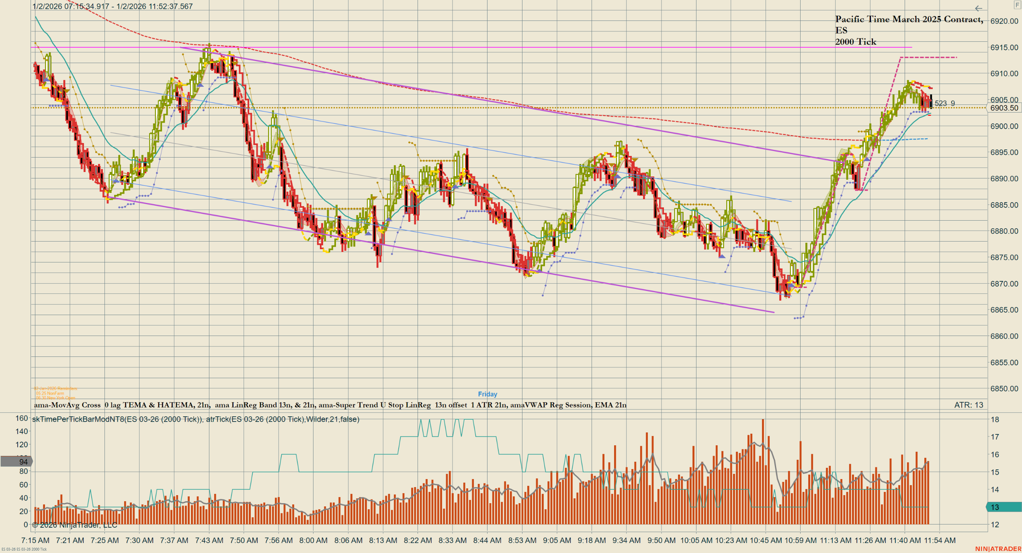Click the 8:22 AM time axis label
This screenshot has width=1022, height=553.
pyautogui.click(x=418, y=541)
